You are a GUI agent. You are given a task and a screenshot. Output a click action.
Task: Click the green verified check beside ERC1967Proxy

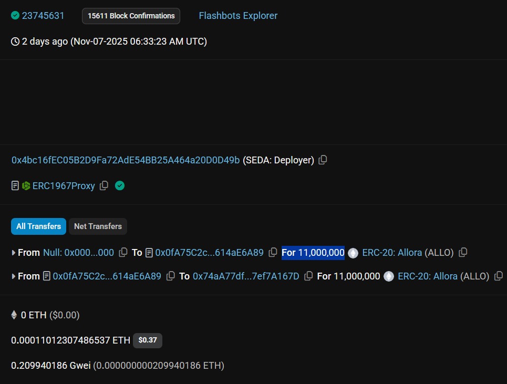coord(120,185)
